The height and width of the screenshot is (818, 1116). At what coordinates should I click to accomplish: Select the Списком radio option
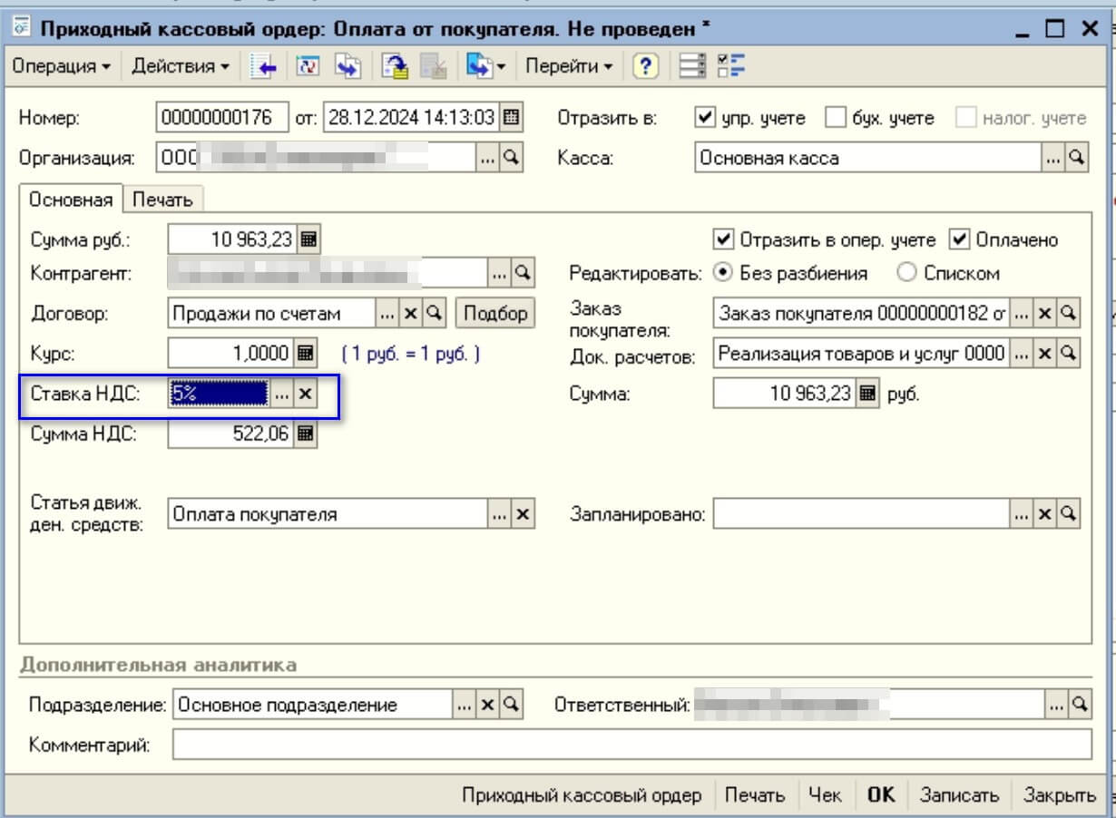906,273
